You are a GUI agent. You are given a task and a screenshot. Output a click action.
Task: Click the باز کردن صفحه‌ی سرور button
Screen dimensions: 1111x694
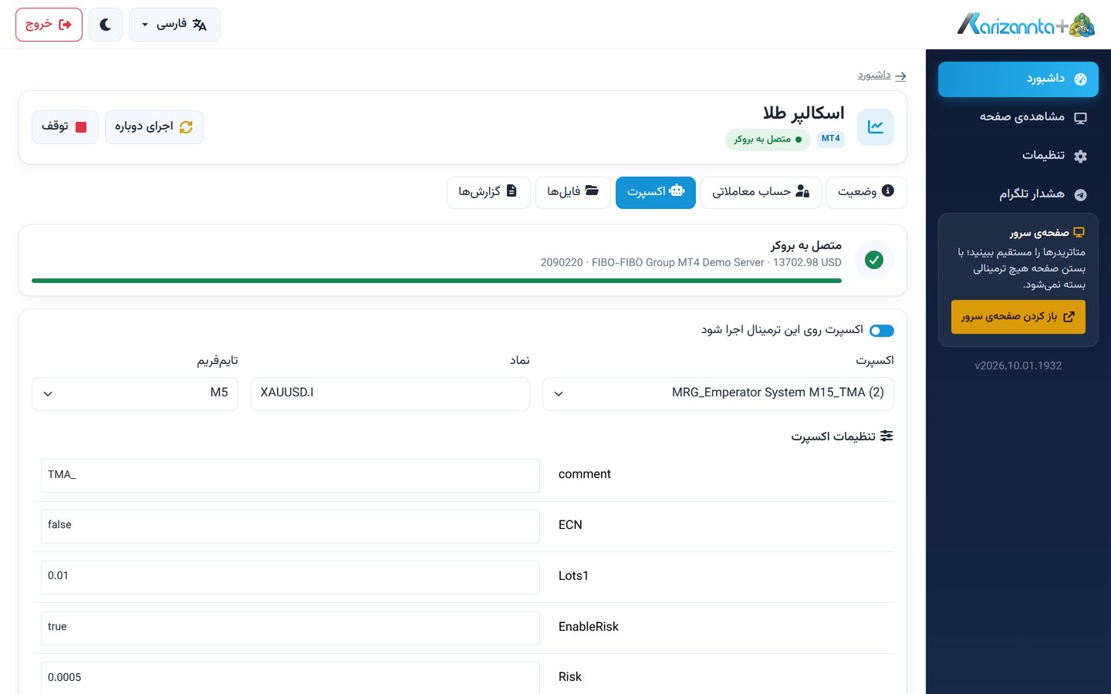(1018, 317)
